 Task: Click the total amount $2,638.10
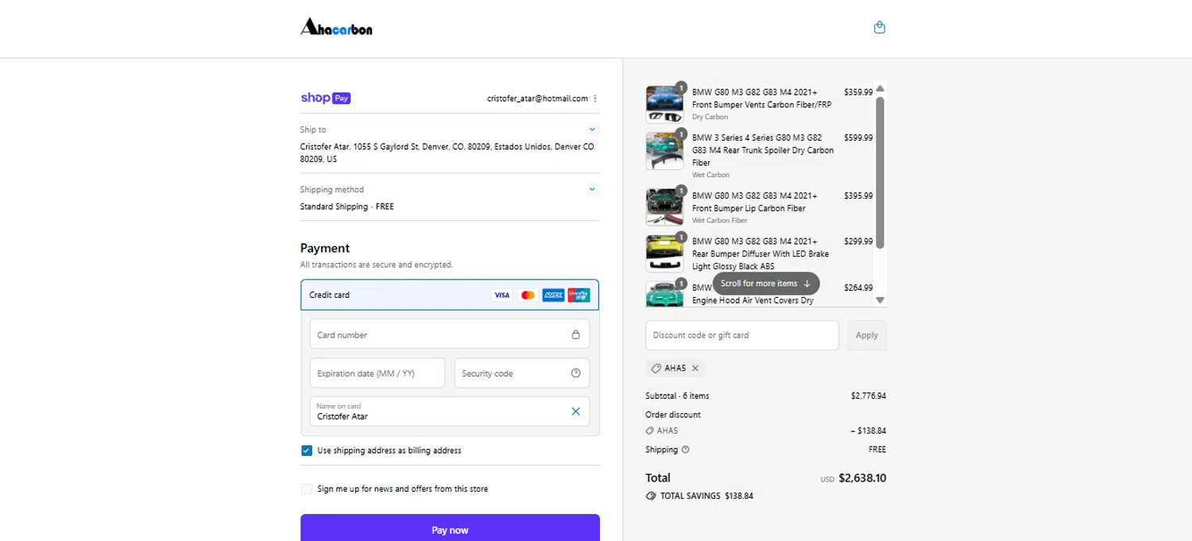click(862, 478)
